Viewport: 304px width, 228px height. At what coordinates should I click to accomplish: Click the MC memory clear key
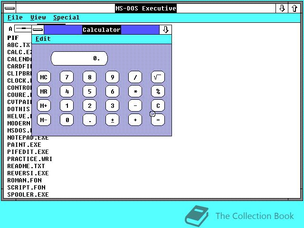tap(44, 77)
